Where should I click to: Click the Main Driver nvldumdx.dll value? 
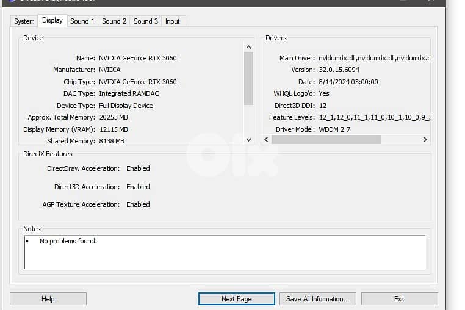point(374,58)
